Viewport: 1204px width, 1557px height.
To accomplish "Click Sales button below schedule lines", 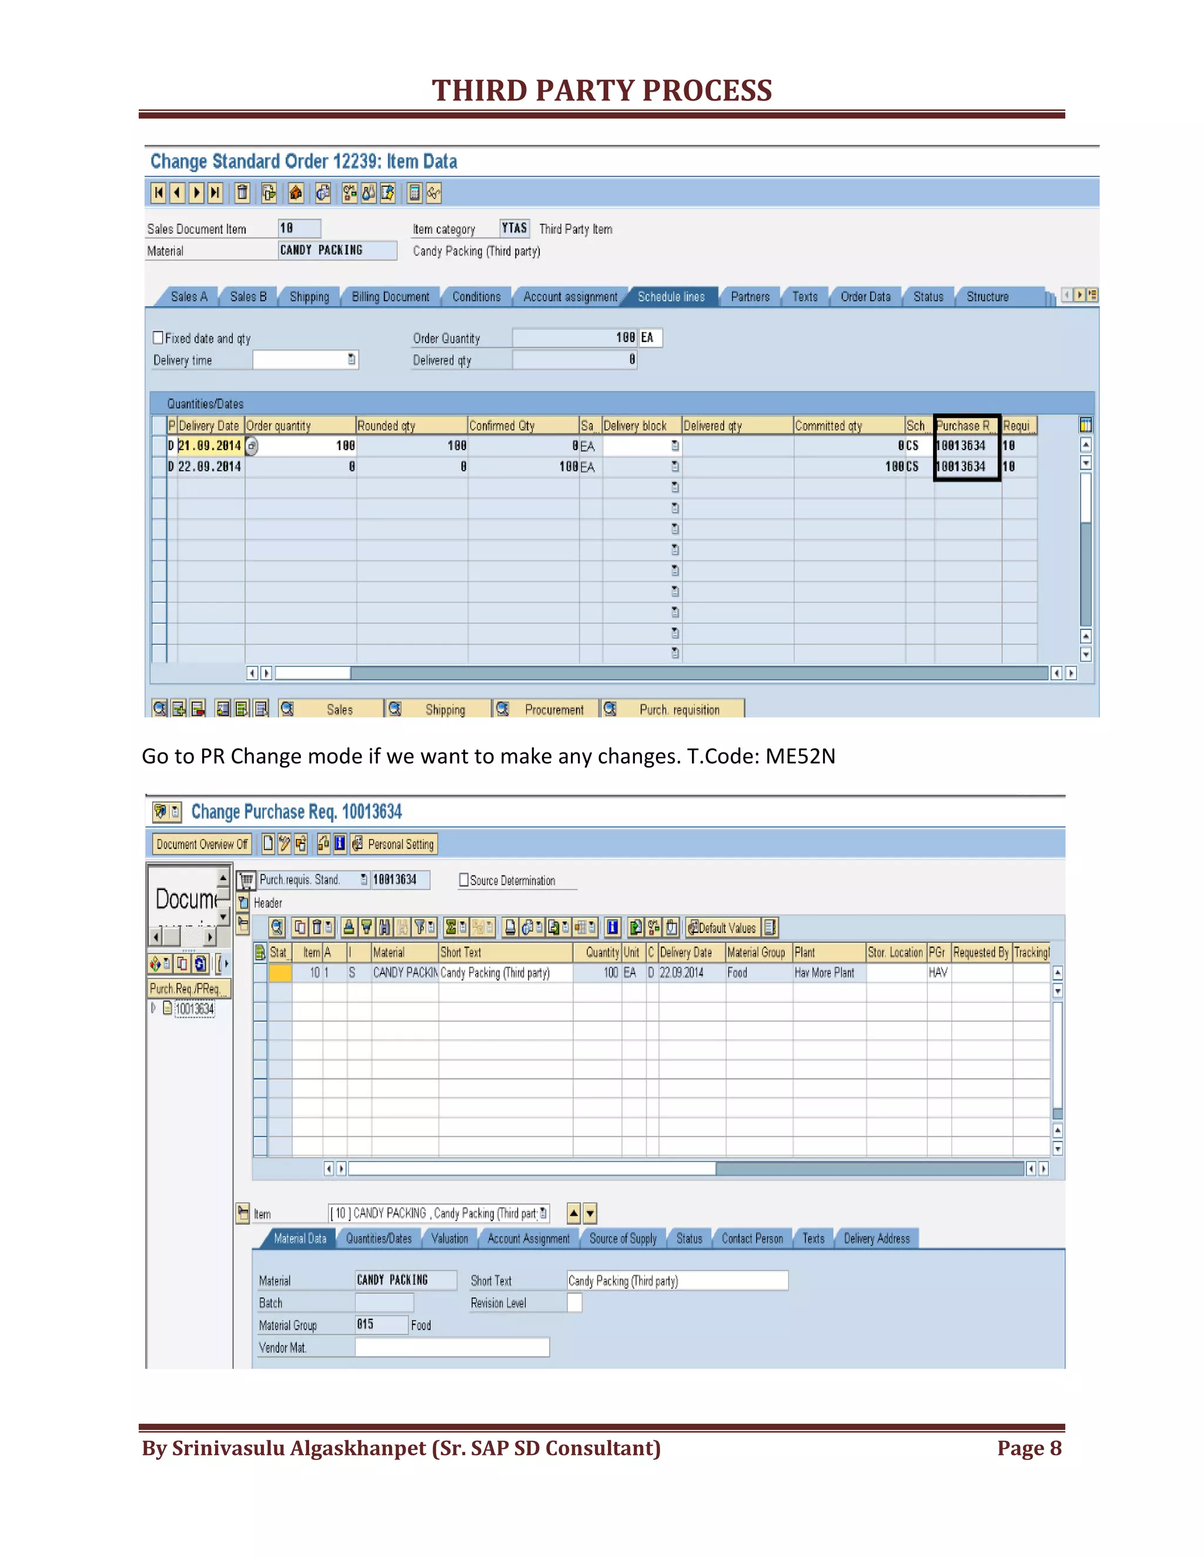I will point(330,709).
